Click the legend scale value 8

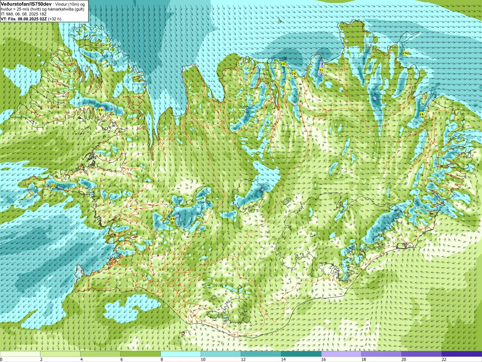coord(162,360)
